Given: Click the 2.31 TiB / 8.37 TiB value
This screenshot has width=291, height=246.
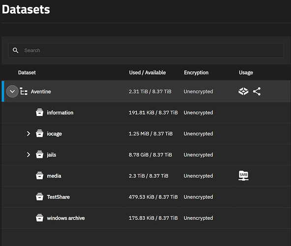Looking at the screenshot, I should 150,92.
